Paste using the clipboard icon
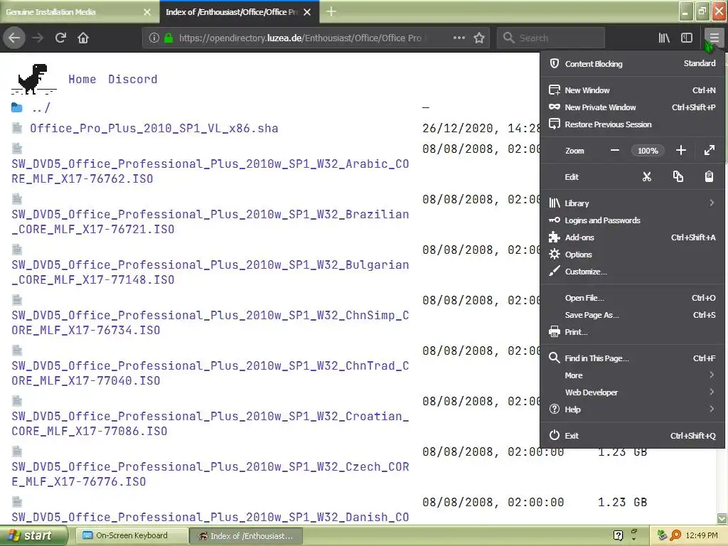The width and height of the screenshot is (728, 546). (x=709, y=177)
